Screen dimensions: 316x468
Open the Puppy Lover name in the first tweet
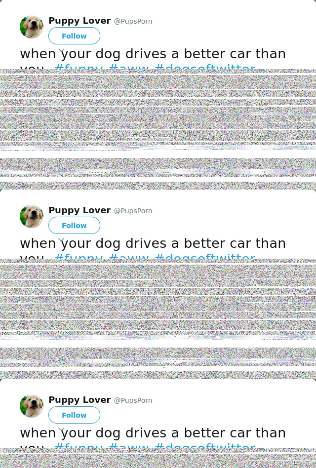coord(79,21)
